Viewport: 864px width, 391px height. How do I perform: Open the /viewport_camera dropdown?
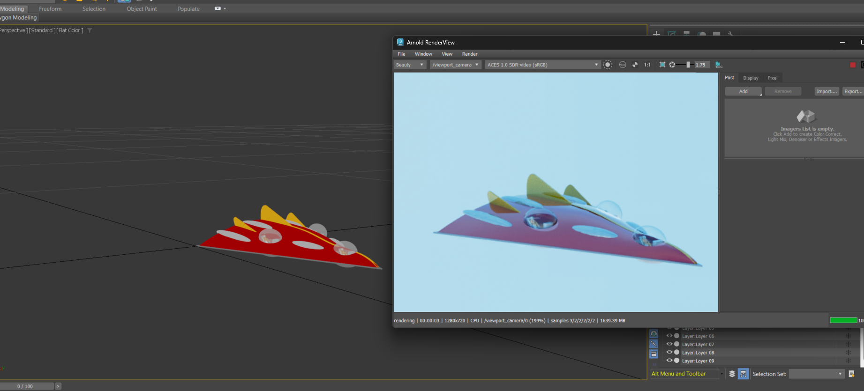(456, 65)
